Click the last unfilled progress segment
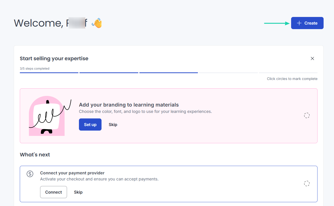Screen dimensions: 334x206 tap(288, 73)
